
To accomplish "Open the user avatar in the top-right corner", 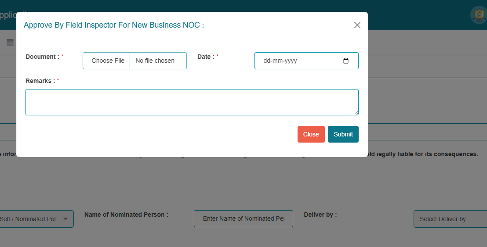I will [478, 15].
